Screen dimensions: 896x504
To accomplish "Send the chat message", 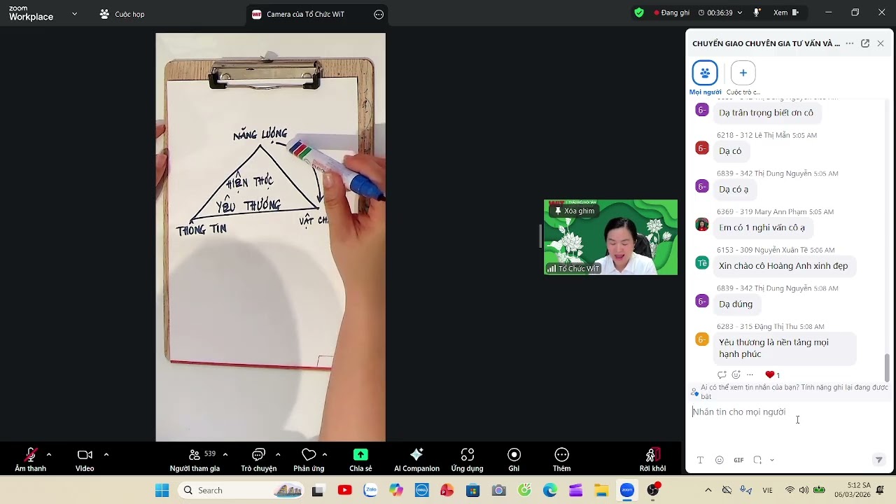I will [879, 460].
